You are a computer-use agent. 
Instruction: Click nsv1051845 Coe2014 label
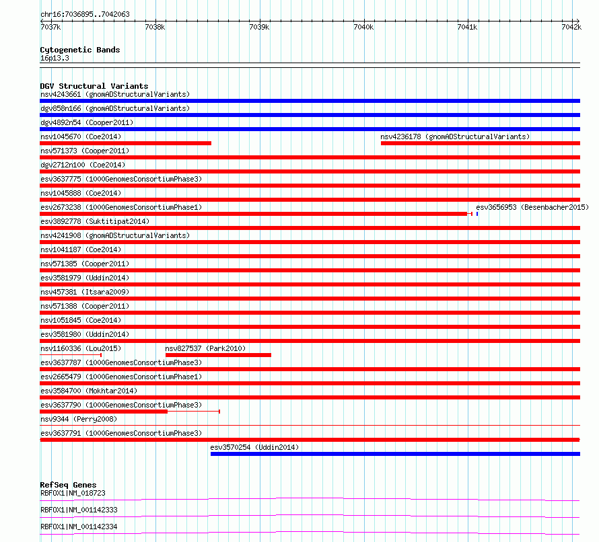tap(81, 320)
